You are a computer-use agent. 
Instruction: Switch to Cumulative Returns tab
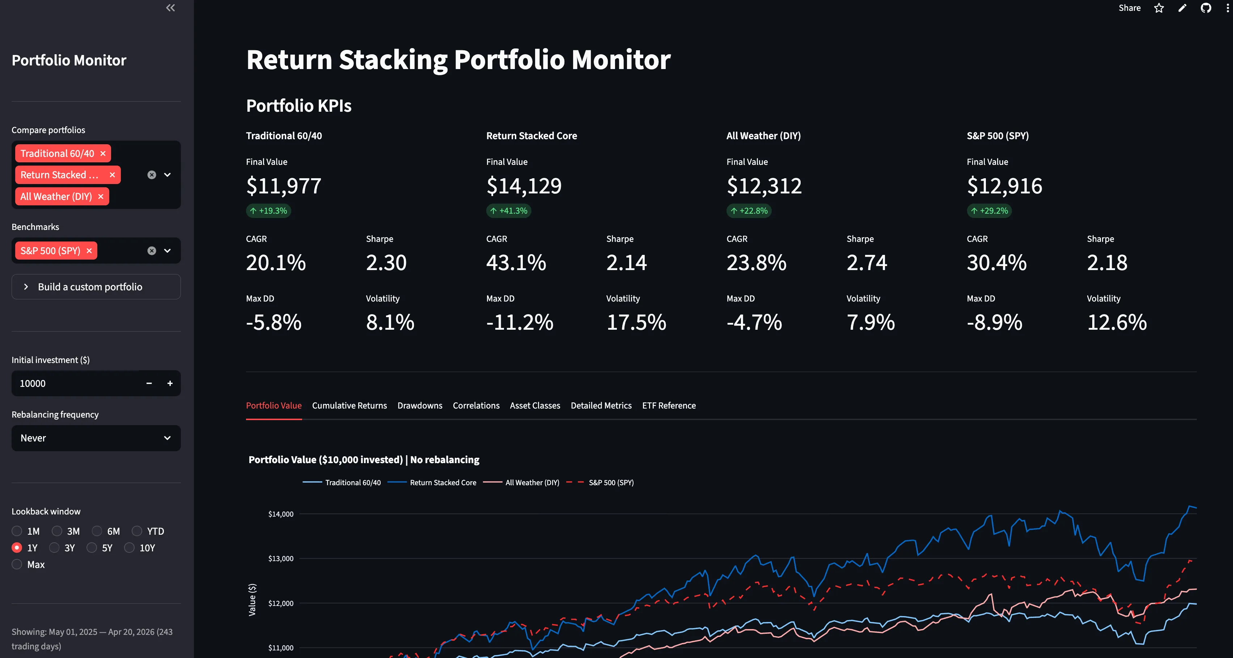[349, 406]
